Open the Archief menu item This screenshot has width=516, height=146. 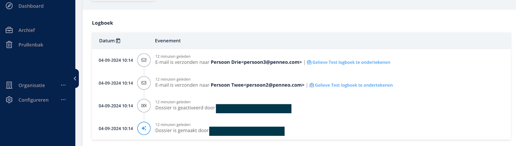tap(26, 30)
